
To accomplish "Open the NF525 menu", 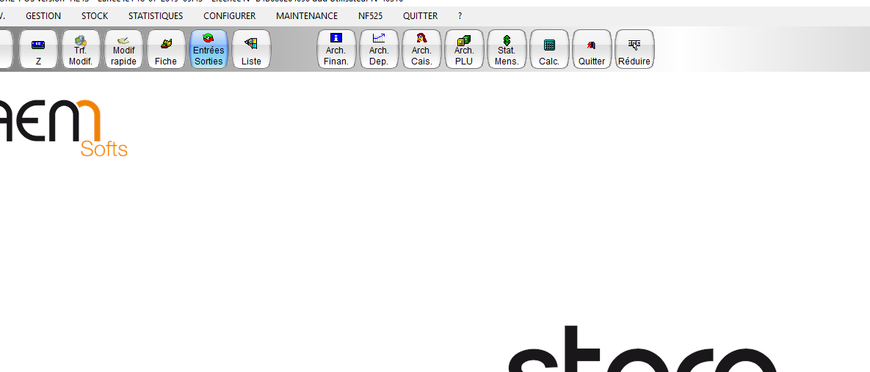I will (x=371, y=16).
